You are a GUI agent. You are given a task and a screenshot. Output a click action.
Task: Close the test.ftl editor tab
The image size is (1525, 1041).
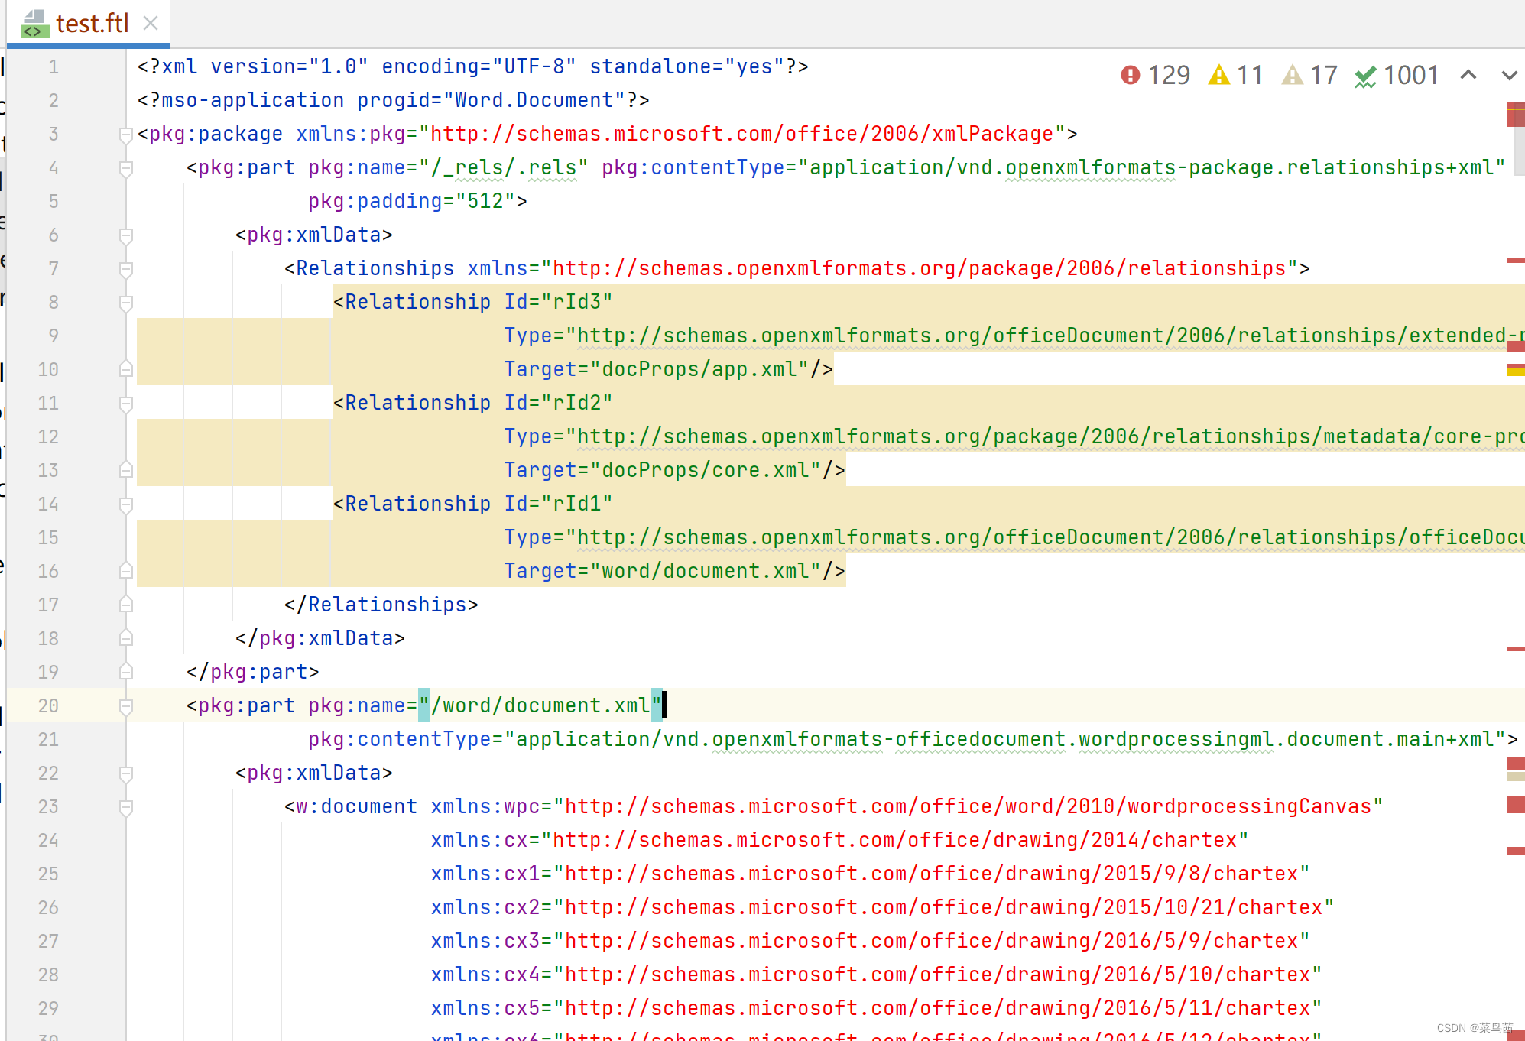(x=151, y=23)
